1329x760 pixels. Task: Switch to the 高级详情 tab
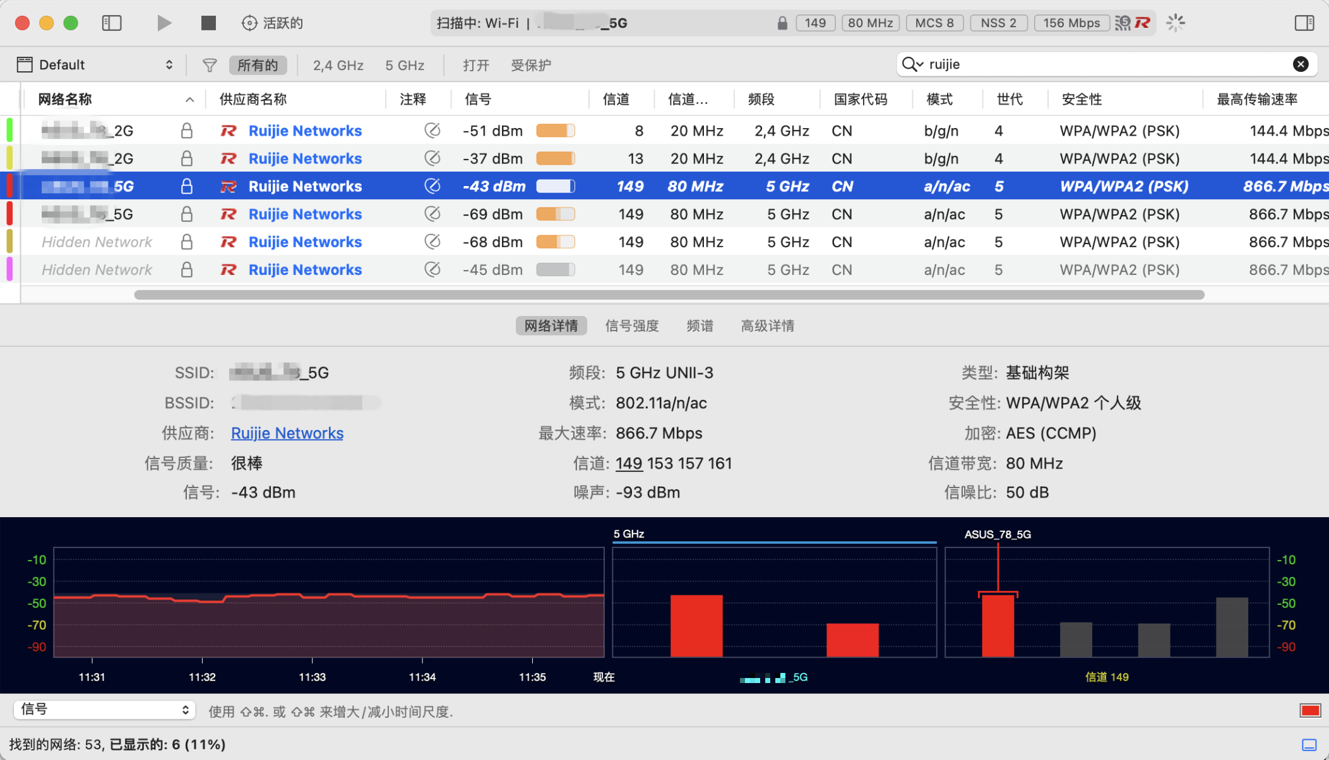pos(767,325)
